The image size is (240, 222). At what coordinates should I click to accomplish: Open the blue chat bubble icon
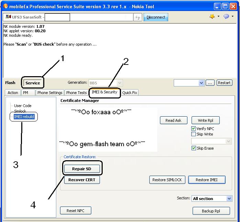[226, 16]
